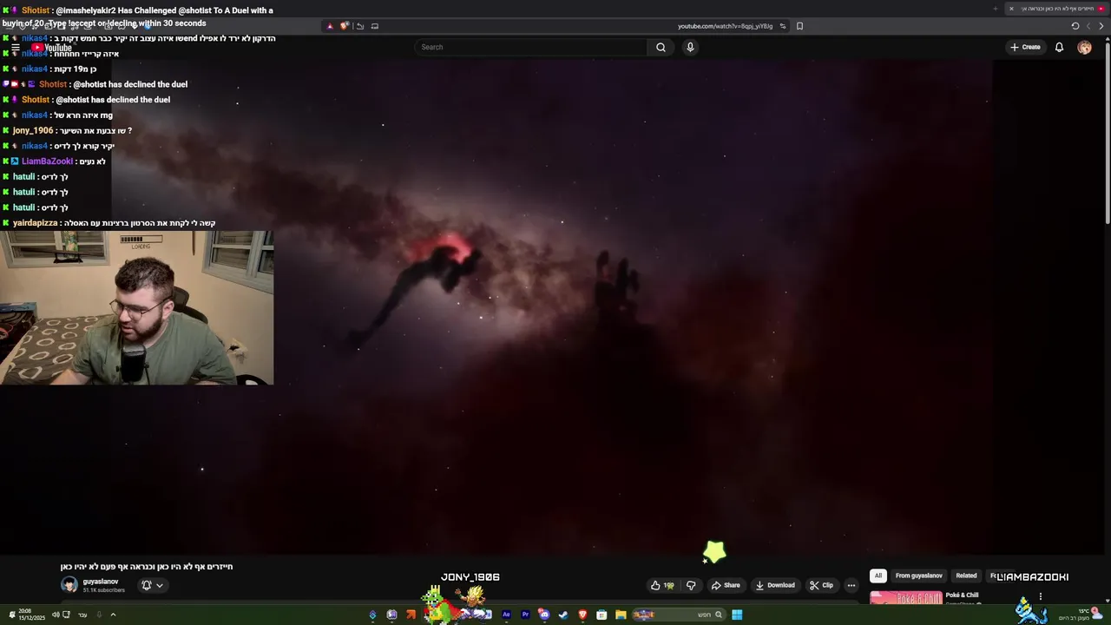Select the All filter chip
The width and height of the screenshot is (1111, 625).
878,576
